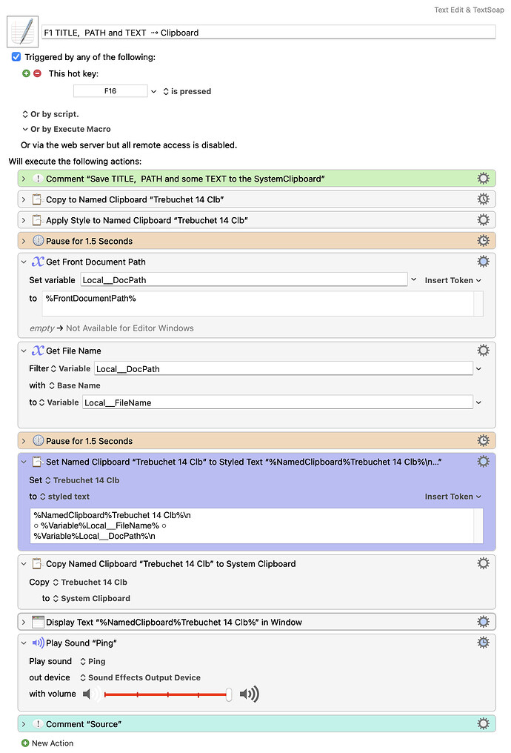The width and height of the screenshot is (511, 753).
Task: Open the 'Or by script.' popup
Action: click(50, 114)
